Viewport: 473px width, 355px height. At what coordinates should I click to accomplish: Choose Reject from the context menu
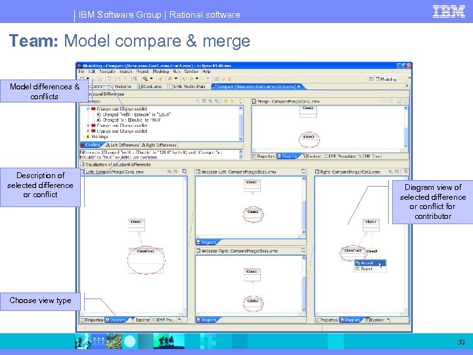(x=370, y=269)
